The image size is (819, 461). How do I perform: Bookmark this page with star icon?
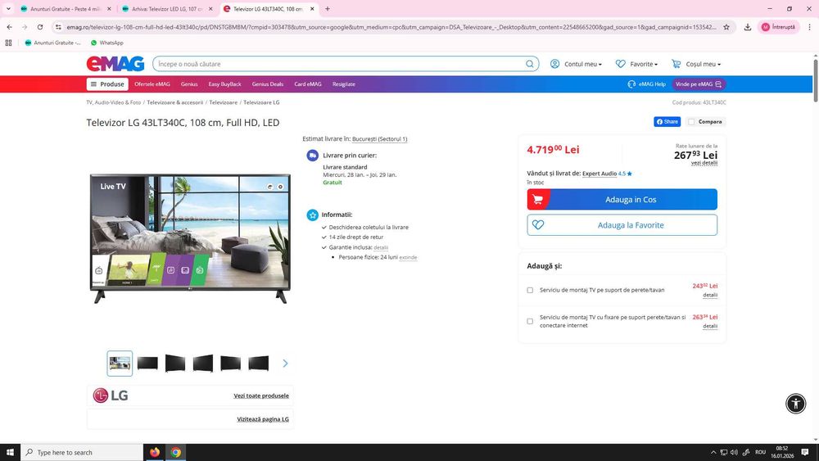(x=726, y=27)
